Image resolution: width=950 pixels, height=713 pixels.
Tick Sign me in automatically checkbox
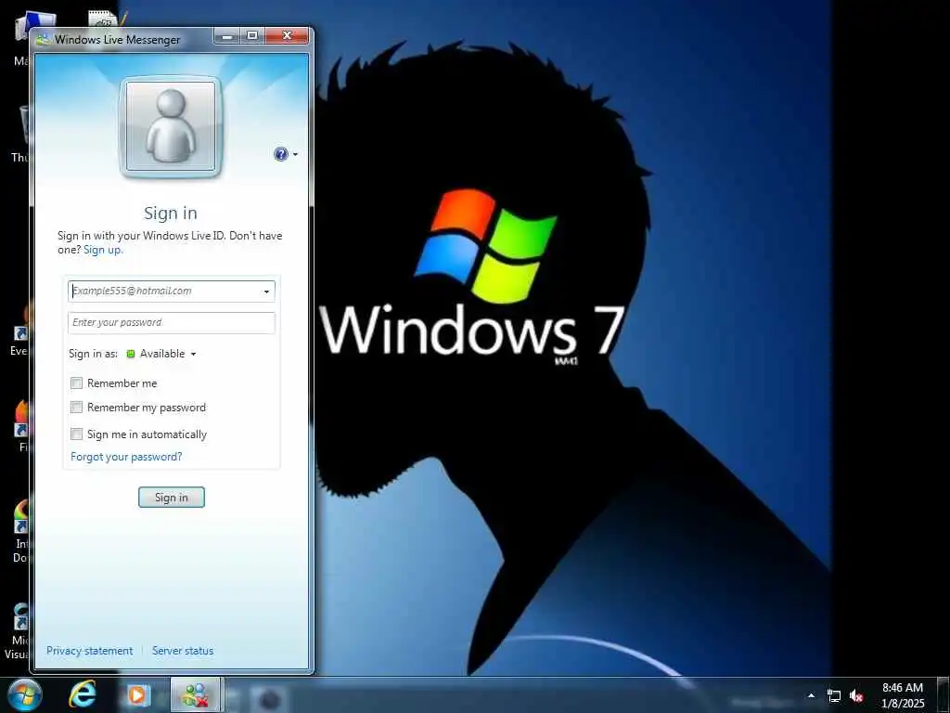76,434
